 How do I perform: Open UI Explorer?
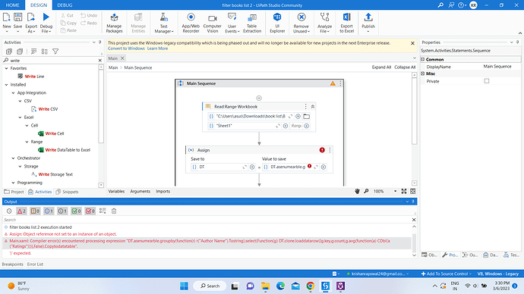[x=277, y=23]
